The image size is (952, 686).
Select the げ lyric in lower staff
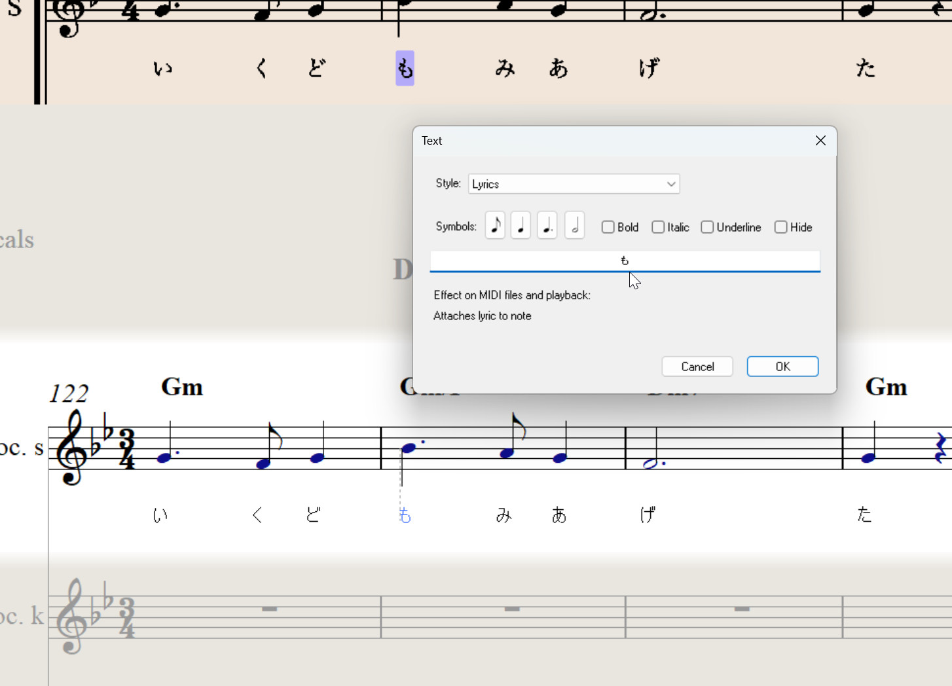click(648, 515)
